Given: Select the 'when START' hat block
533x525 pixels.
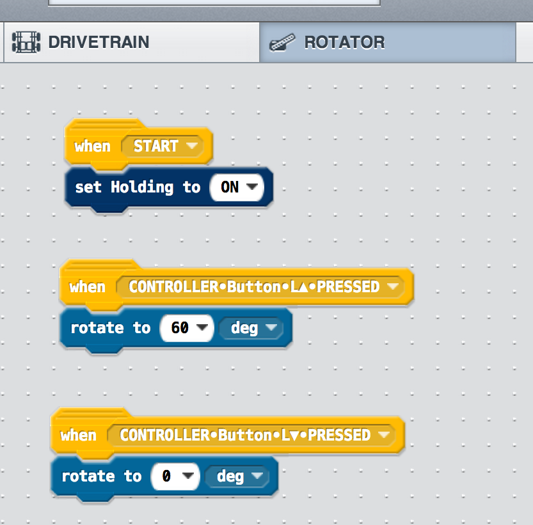Looking at the screenshot, I should pyautogui.click(x=92, y=146).
